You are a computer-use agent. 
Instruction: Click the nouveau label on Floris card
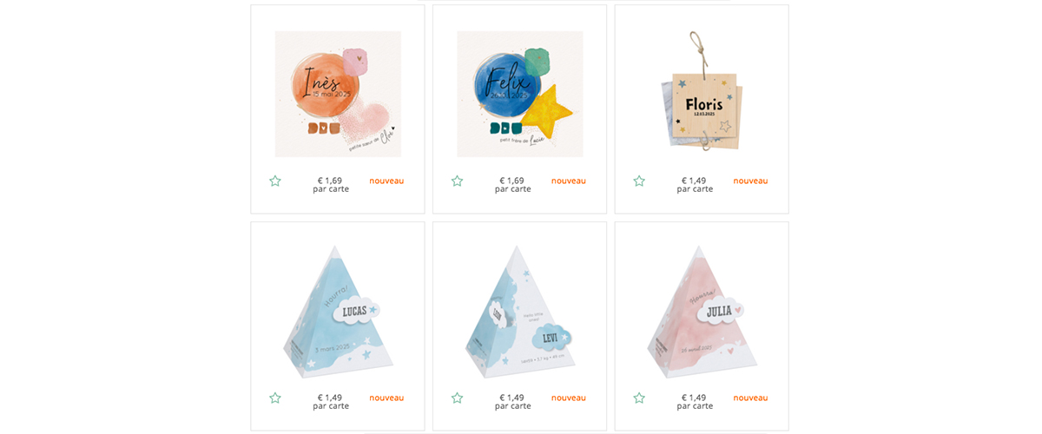point(750,181)
